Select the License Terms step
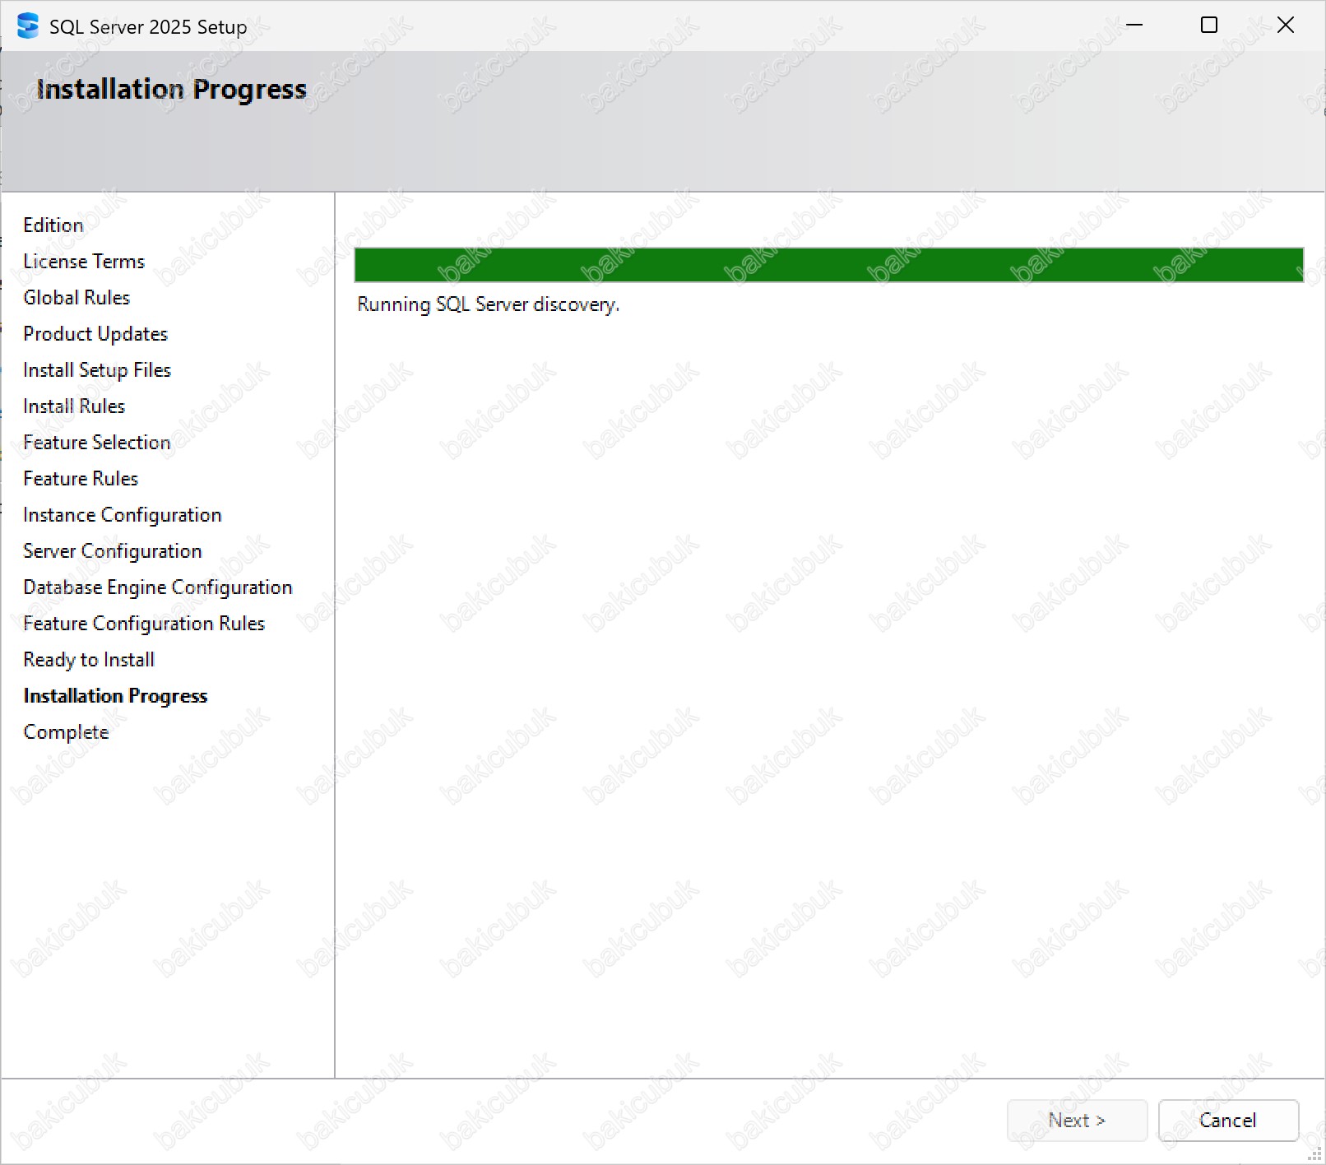This screenshot has height=1165, width=1326. 84,262
